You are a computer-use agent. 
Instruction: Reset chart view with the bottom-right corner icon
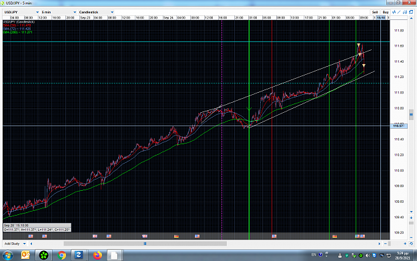(411, 244)
